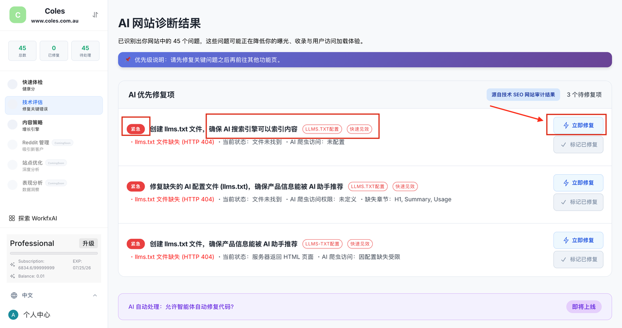Select 技术评估 in the sidebar
Image resolution: width=622 pixels, height=328 pixels.
point(53,105)
